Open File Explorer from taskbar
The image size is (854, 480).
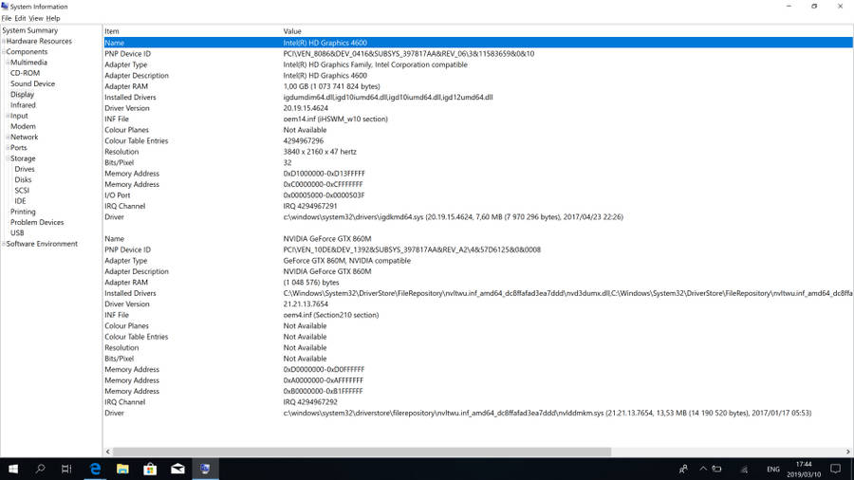click(x=122, y=469)
